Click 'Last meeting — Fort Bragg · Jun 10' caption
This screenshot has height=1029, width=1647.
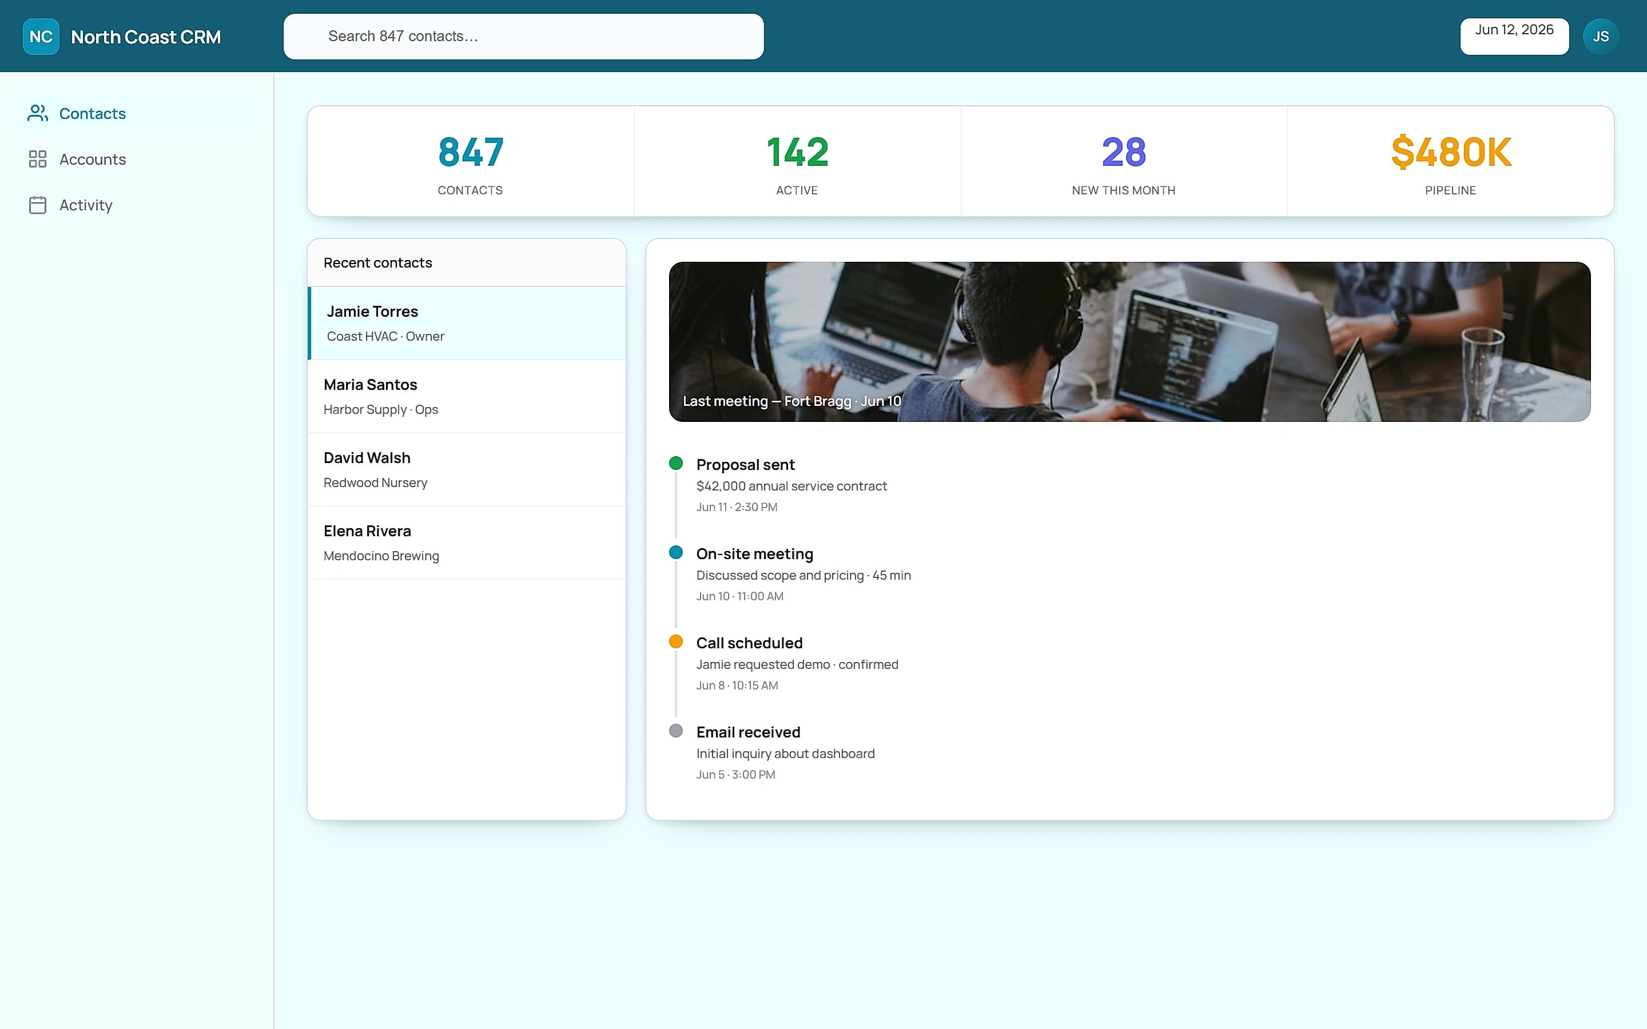click(x=791, y=401)
